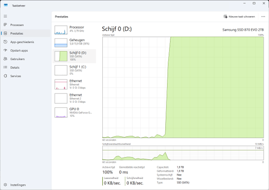Select first Ethernet graph thumbnail

[61, 84]
